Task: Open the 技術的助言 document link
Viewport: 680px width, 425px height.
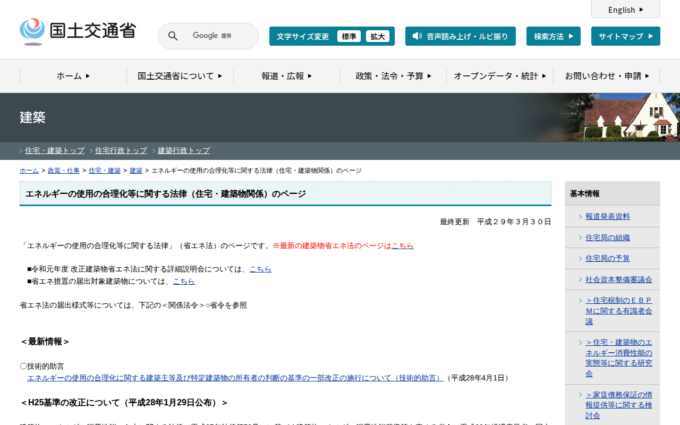Action: pos(235,378)
